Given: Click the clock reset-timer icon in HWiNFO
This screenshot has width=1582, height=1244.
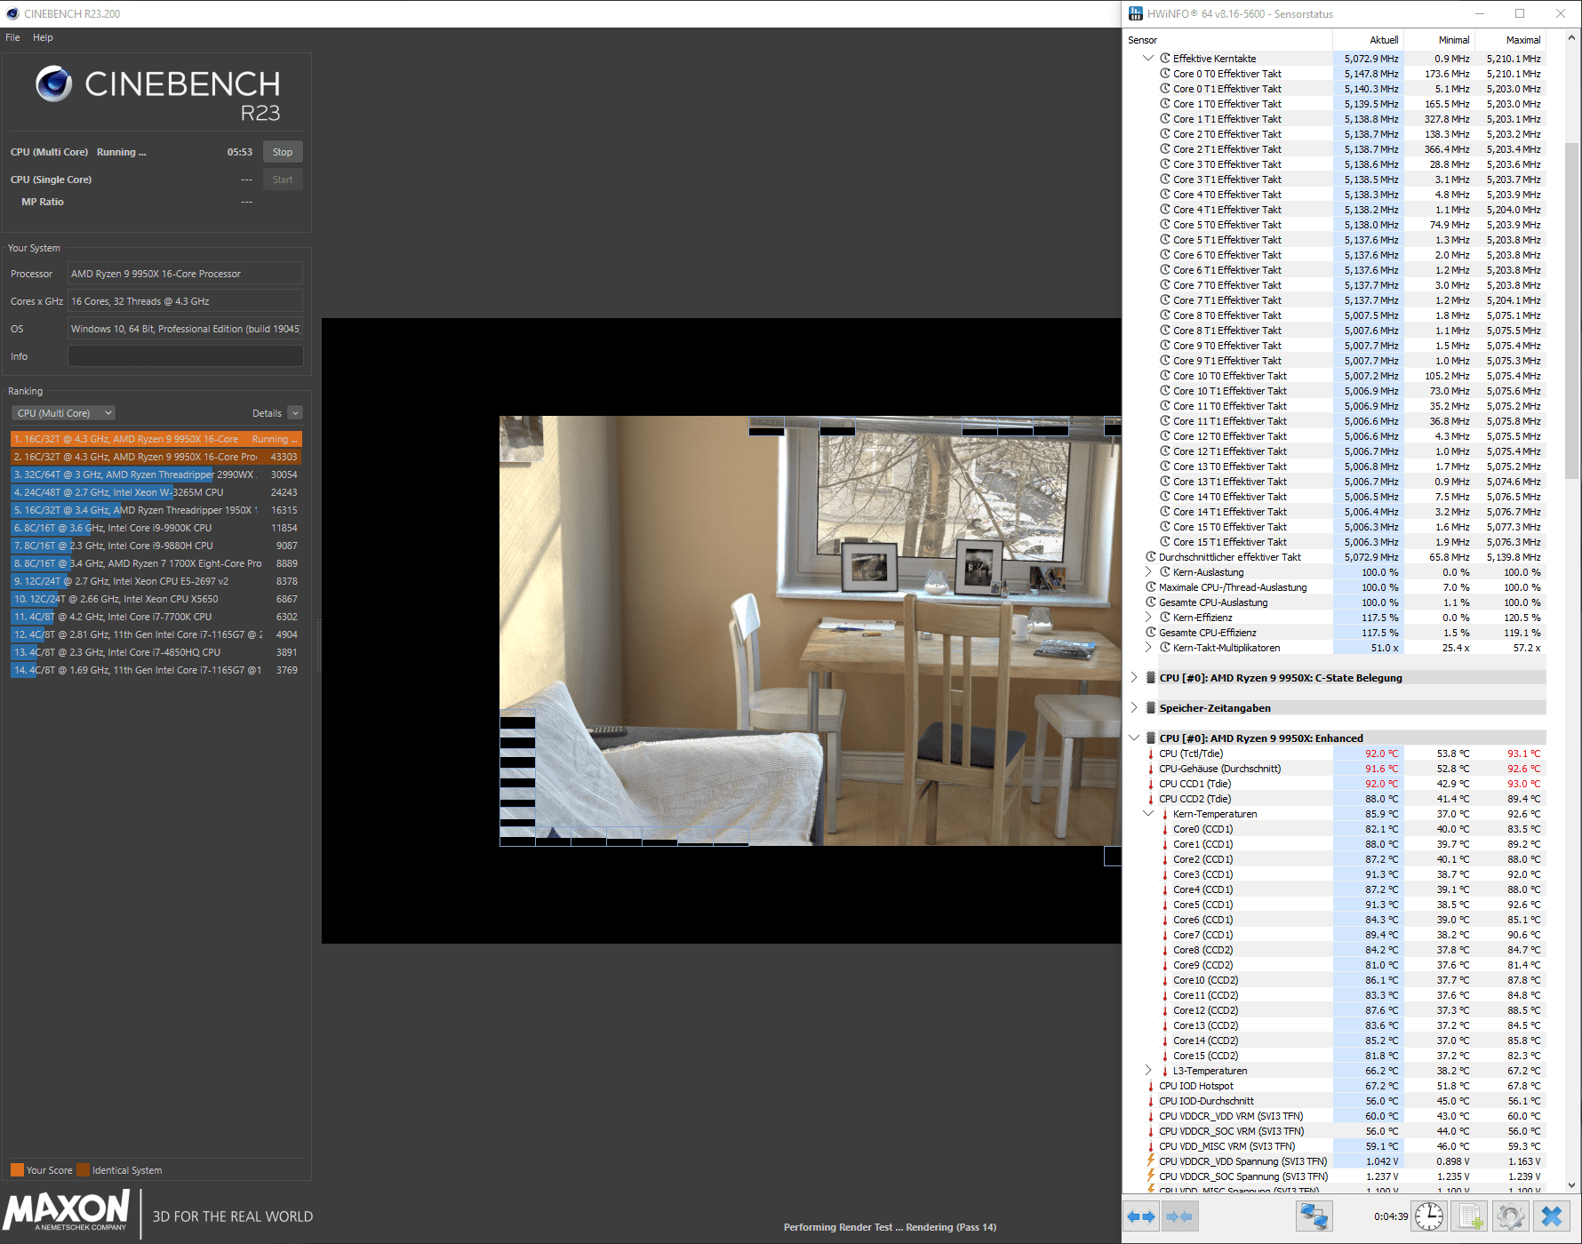Looking at the screenshot, I should tap(1429, 1216).
